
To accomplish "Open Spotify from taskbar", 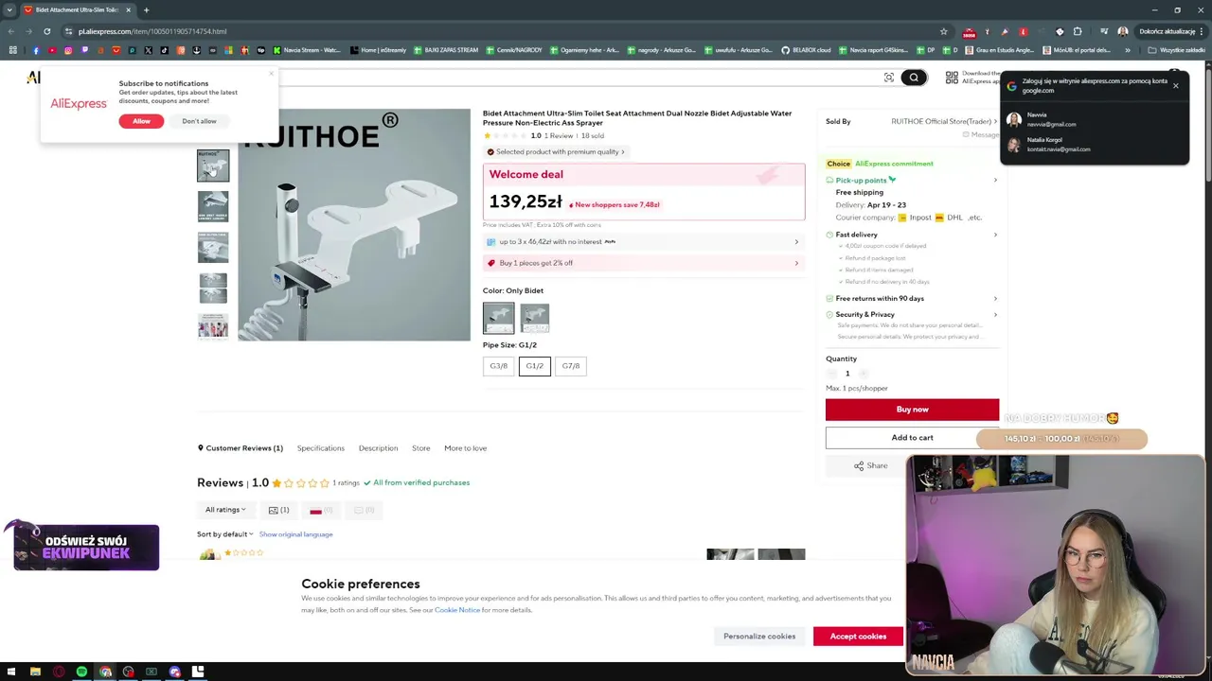I will point(81,672).
